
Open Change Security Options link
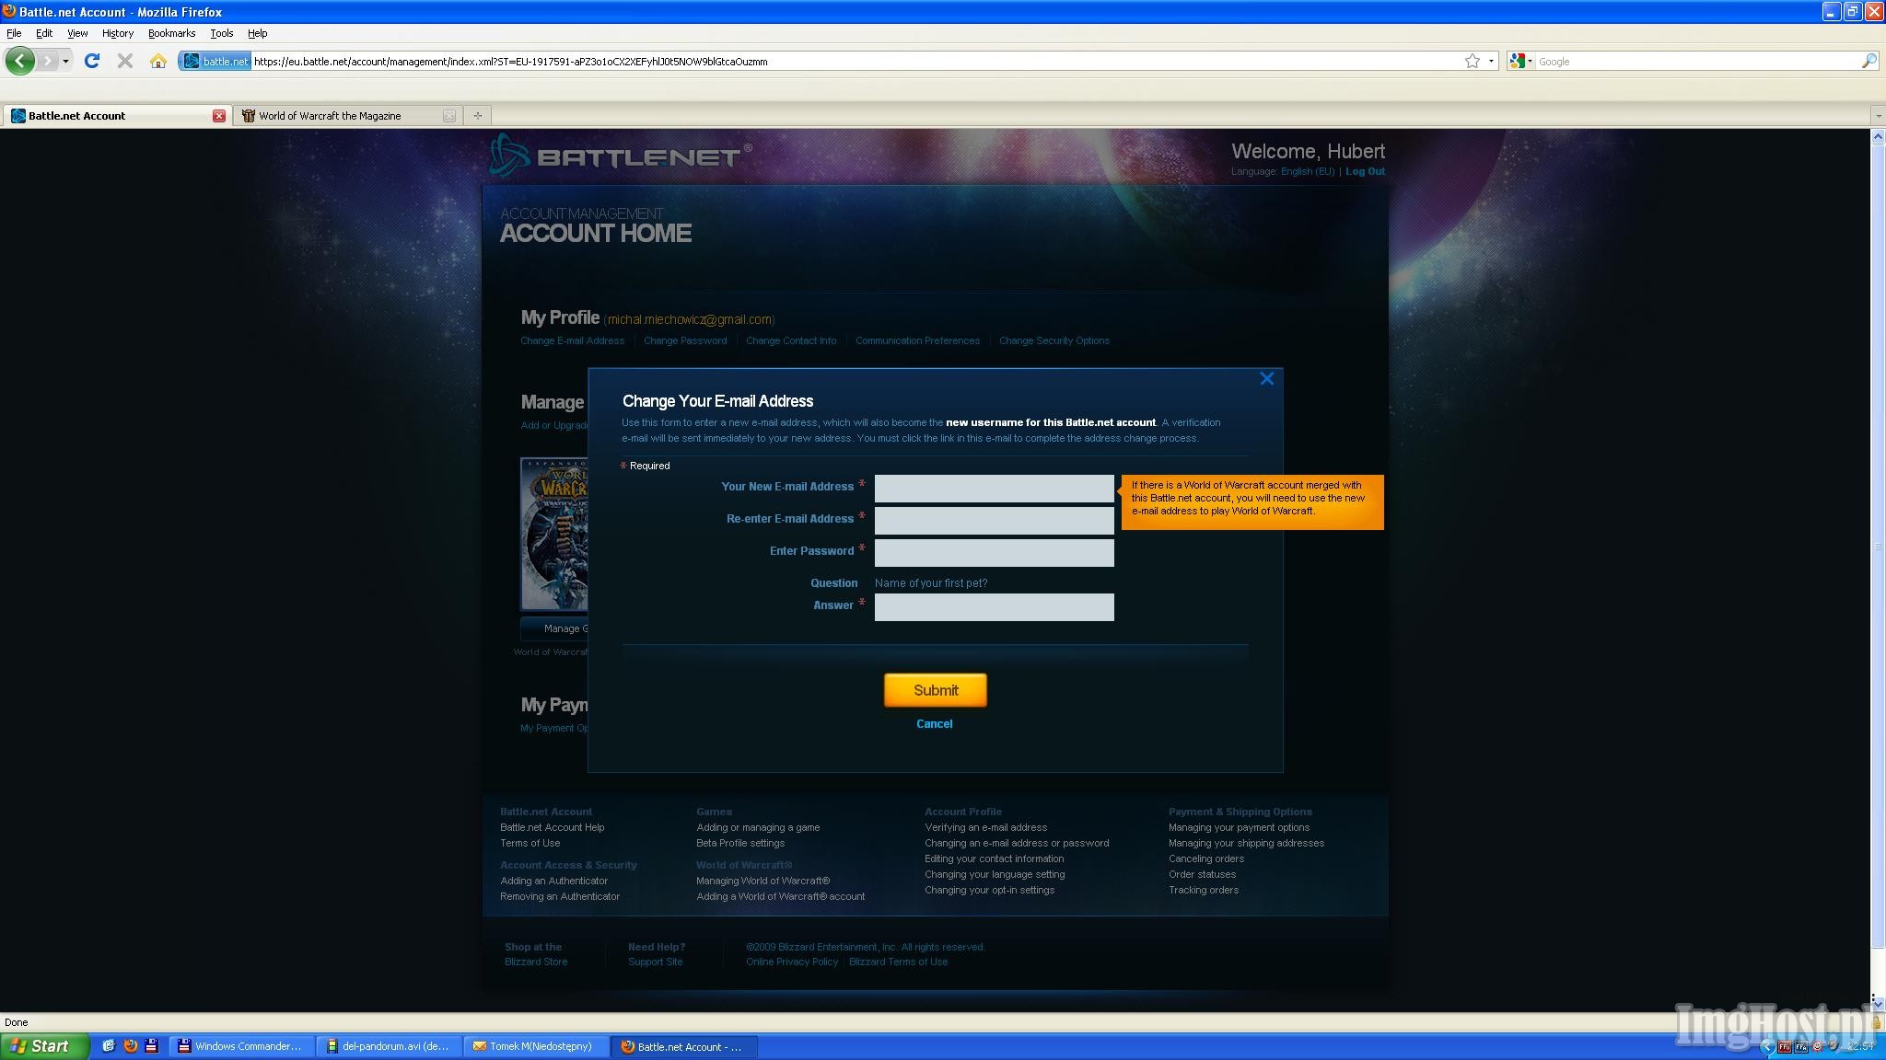pos(1054,340)
